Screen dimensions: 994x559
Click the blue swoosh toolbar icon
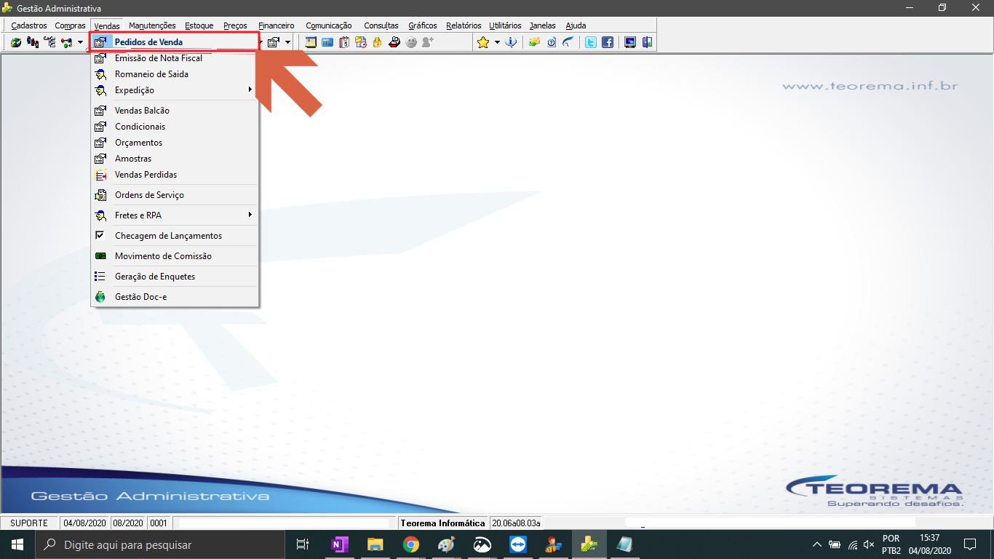568,43
